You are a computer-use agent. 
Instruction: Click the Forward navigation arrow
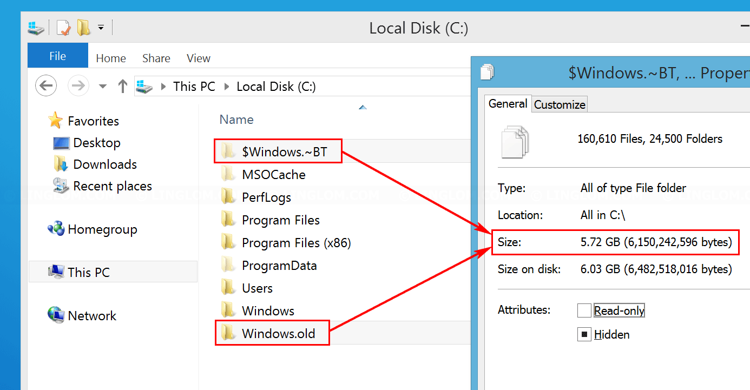pyautogui.click(x=78, y=85)
